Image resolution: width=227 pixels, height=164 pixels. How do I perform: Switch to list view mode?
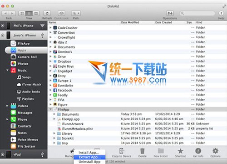(29, 13)
